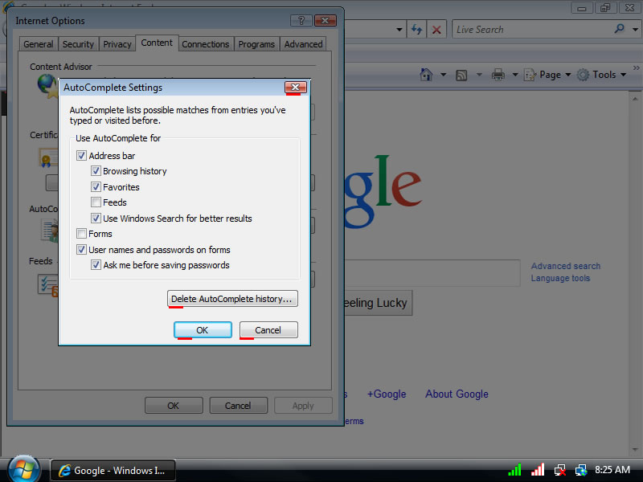Click the Internet Options Help question mark
Image resolution: width=643 pixels, height=482 pixels.
point(300,20)
